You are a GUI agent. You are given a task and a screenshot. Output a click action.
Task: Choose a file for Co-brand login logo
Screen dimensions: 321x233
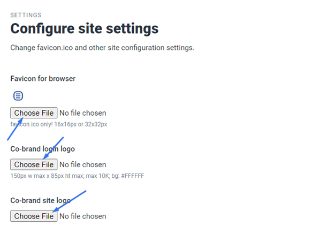tap(34, 164)
